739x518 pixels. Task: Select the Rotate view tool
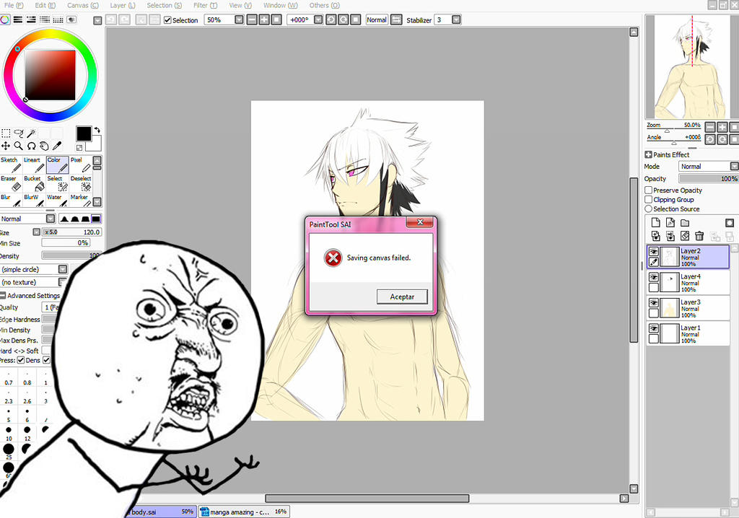[32, 146]
